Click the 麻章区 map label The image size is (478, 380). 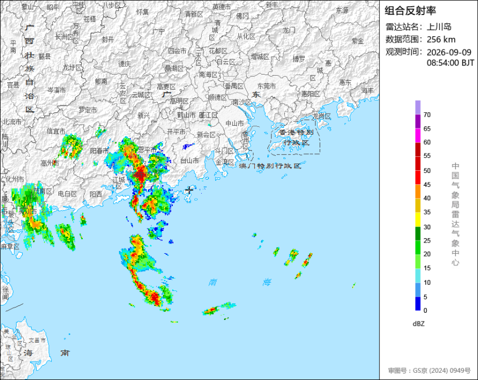tap(10, 246)
